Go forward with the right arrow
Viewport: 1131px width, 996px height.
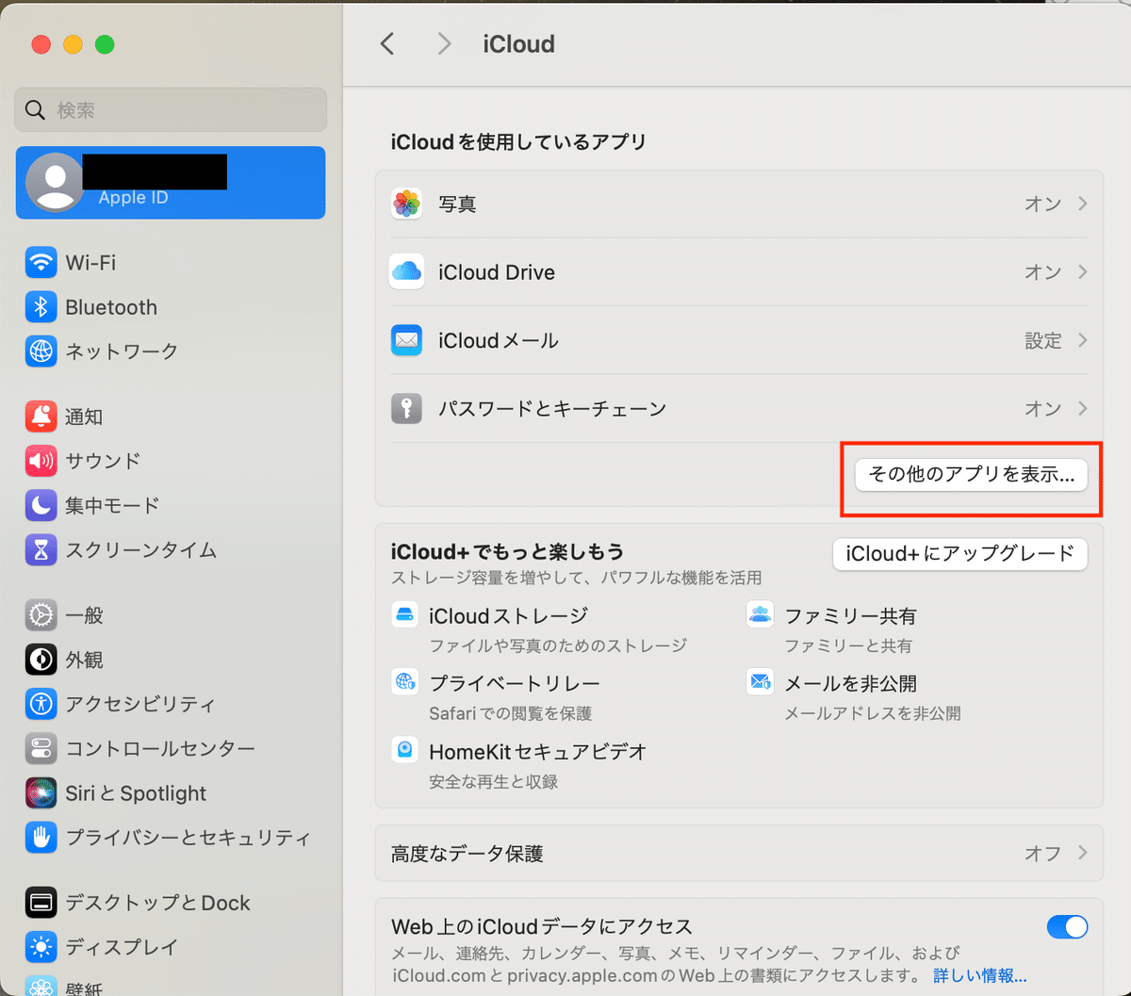(445, 43)
